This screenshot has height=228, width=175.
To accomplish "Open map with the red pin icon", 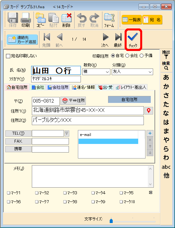I will 148,111.
